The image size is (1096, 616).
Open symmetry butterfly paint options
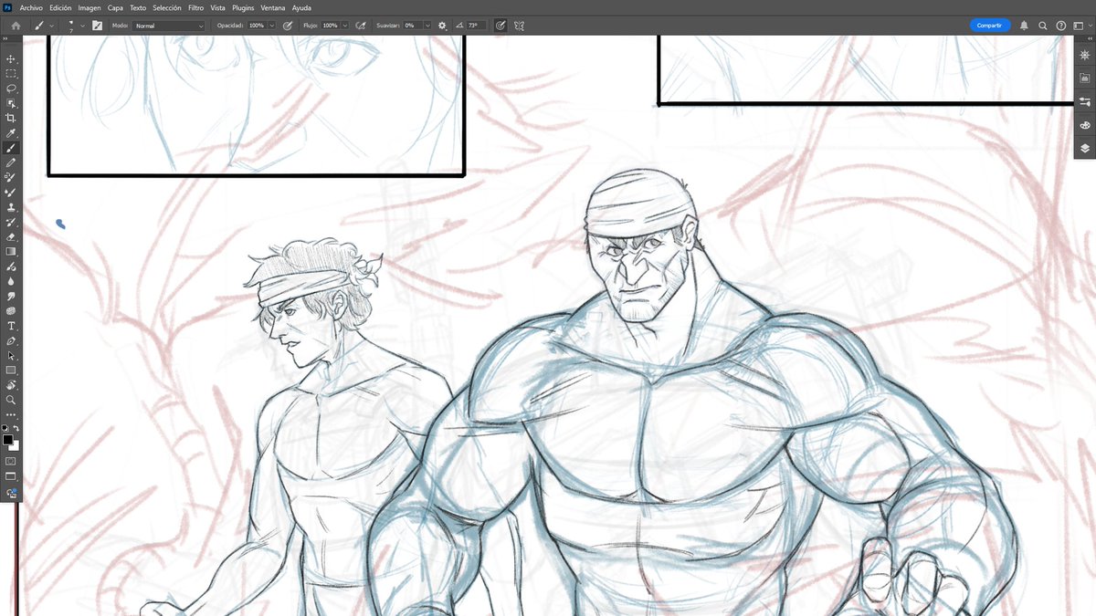(x=520, y=26)
